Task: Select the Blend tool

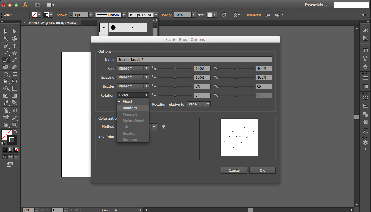Action: (x=14, y=103)
